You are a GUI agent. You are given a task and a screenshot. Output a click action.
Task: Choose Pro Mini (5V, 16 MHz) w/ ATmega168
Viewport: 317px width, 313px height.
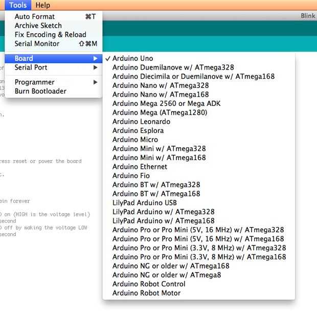[x=199, y=239]
